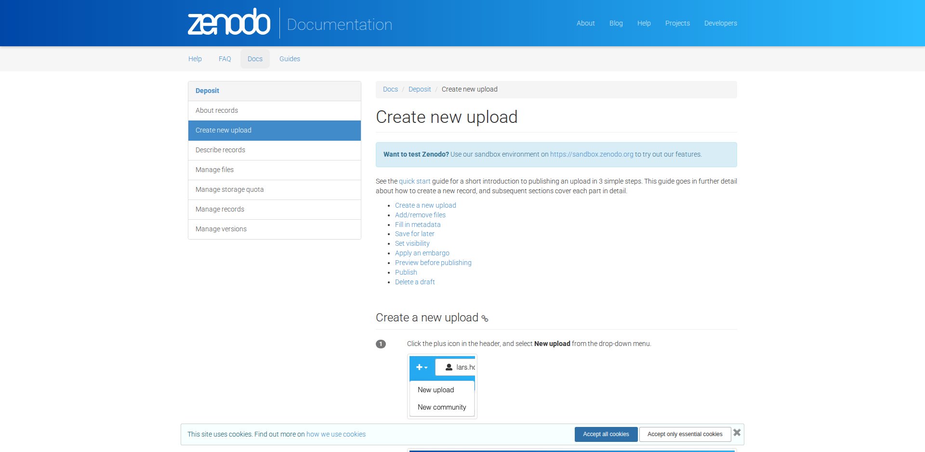Click the Docs breadcrumb link
The image size is (925, 452).
pyautogui.click(x=390, y=89)
